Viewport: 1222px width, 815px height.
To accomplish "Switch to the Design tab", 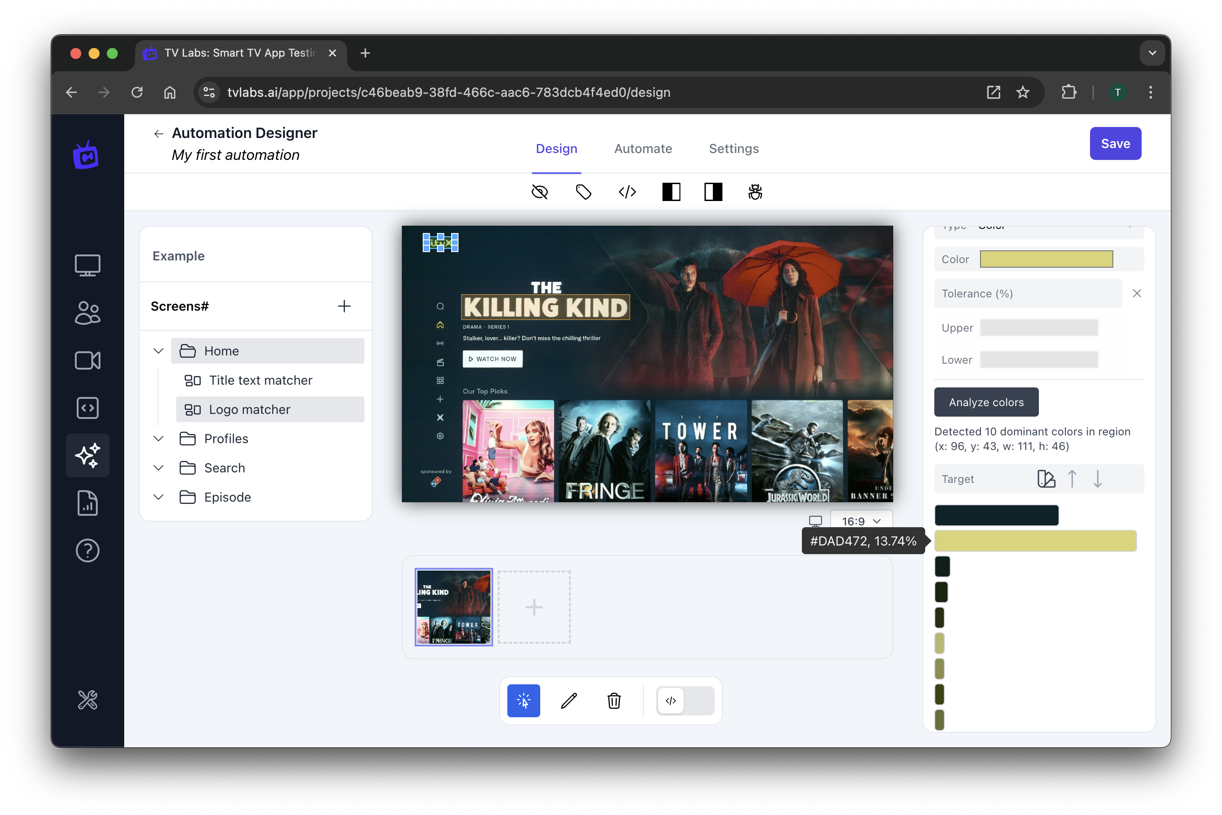I will tap(557, 148).
